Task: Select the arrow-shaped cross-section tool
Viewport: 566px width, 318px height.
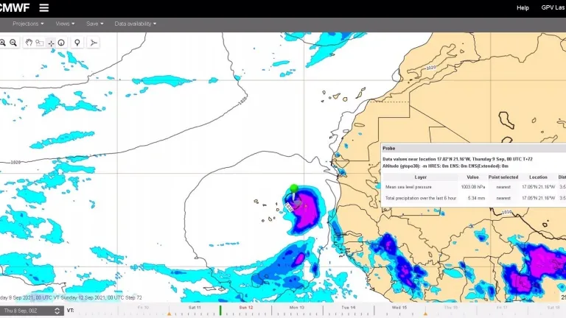Action: (94, 43)
